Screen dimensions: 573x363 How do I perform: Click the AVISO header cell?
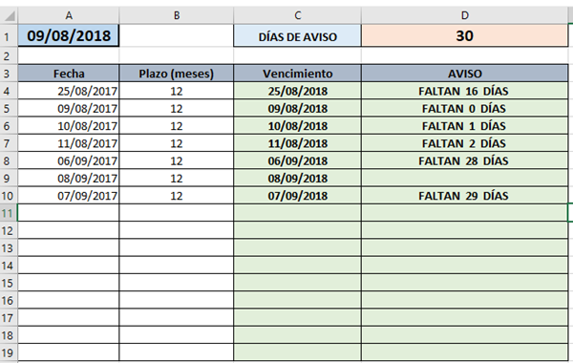(x=465, y=74)
